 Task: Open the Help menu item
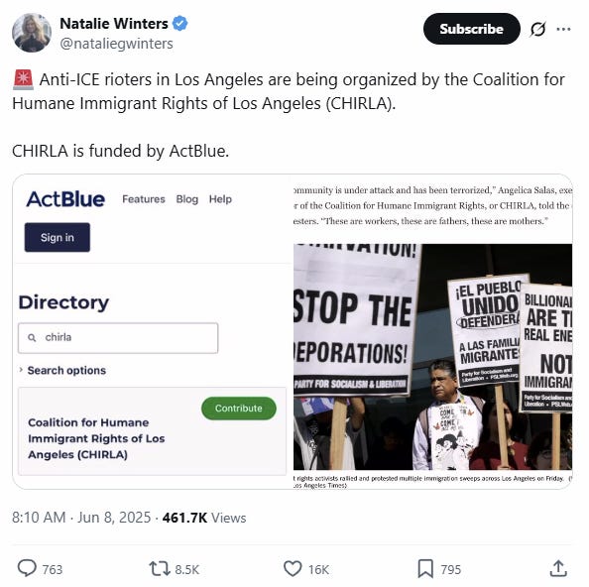[220, 199]
